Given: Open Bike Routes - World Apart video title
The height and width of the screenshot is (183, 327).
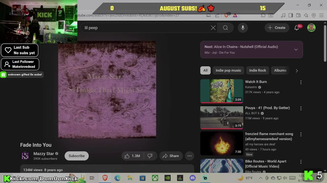Looking at the screenshot, I should [266, 164].
